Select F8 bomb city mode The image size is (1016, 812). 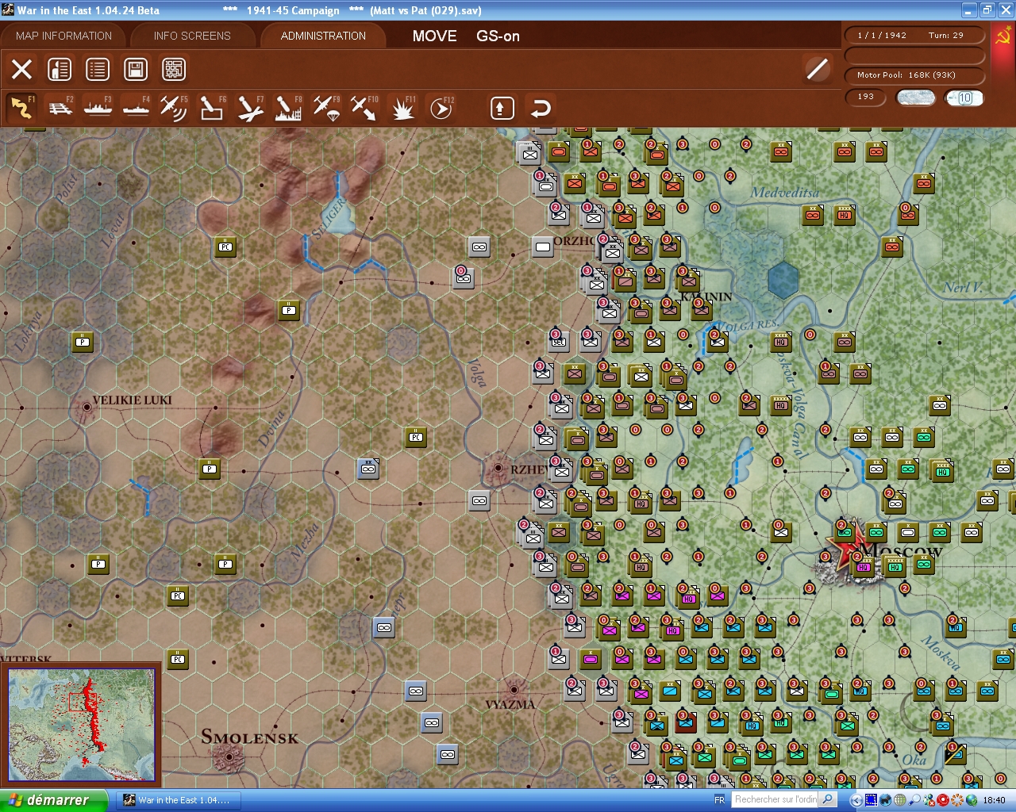pyautogui.click(x=288, y=108)
